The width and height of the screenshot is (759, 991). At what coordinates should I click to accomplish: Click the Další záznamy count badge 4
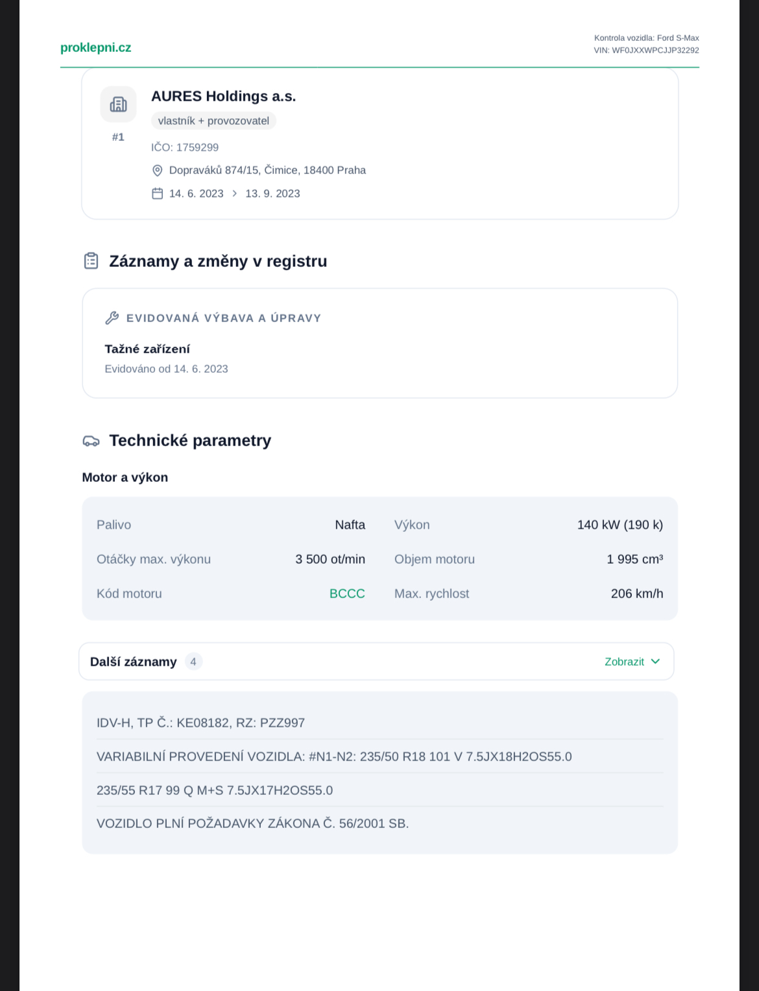[x=193, y=662]
